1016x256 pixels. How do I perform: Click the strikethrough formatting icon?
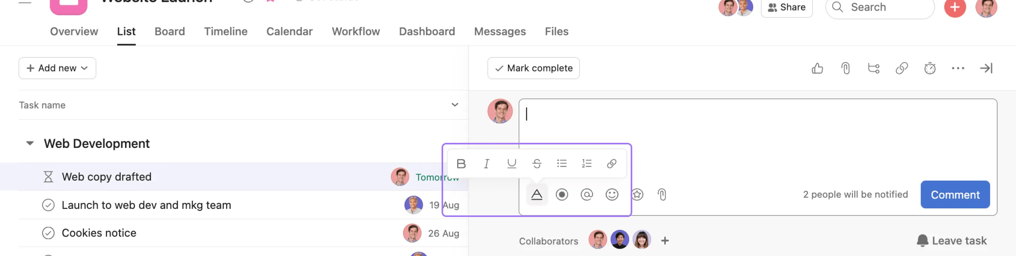[x=537, y=163]
